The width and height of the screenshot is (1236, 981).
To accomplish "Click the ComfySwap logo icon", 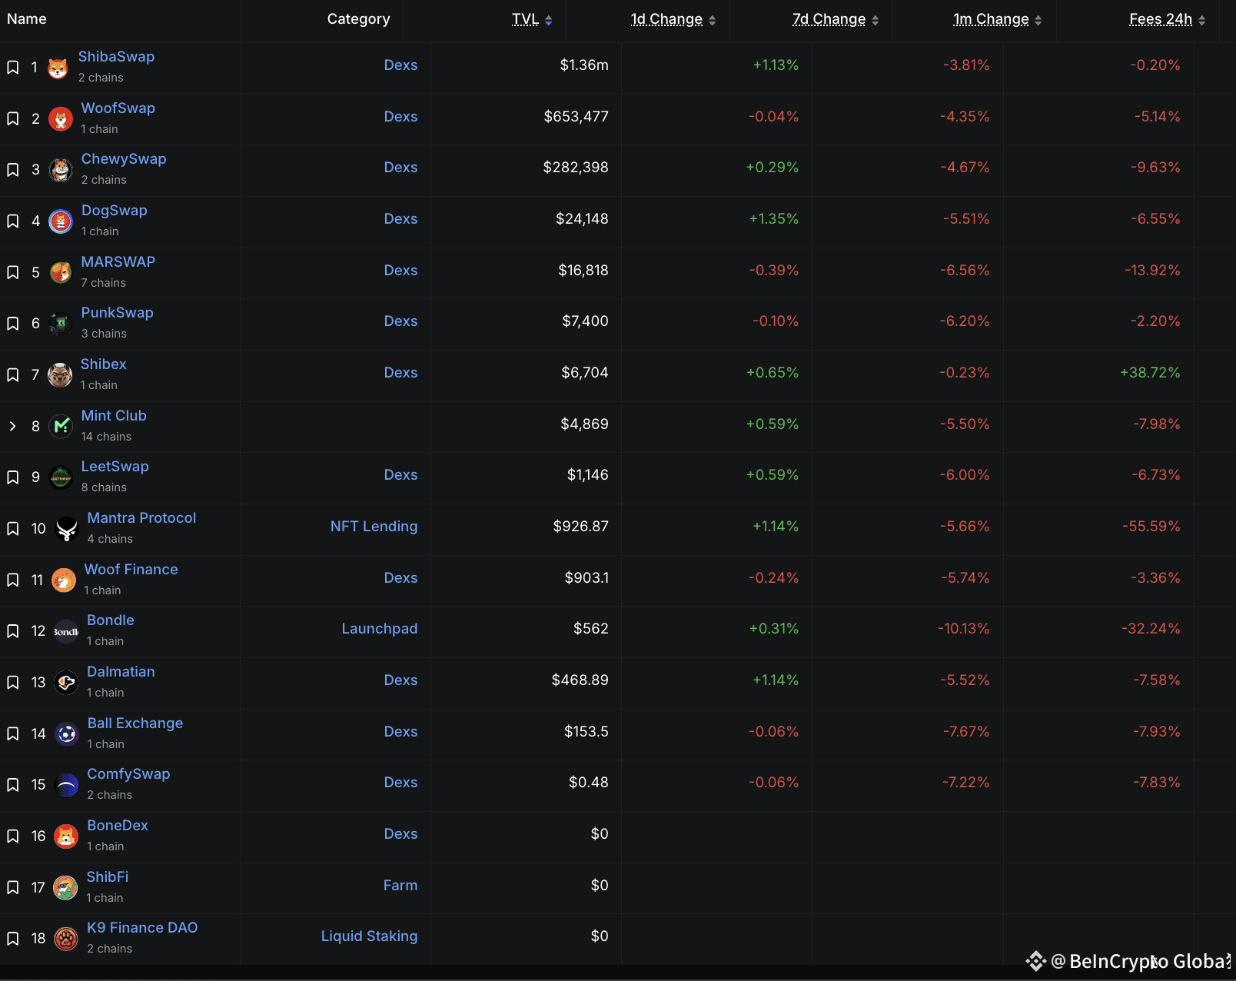I will (x=67, y=785).
